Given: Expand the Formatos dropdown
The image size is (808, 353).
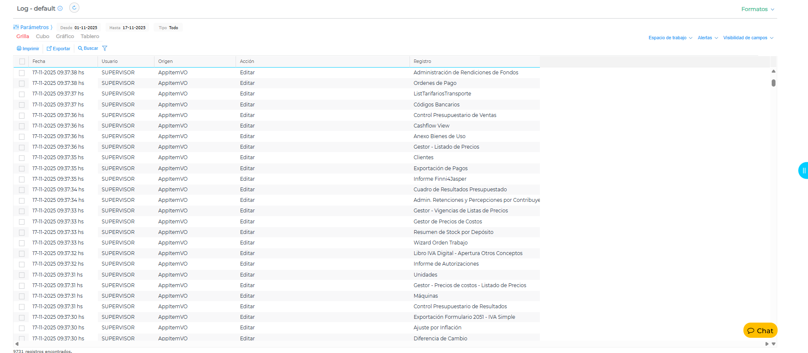Looking at the screenshot, I should pyautogui.click(x=757, y=9).
